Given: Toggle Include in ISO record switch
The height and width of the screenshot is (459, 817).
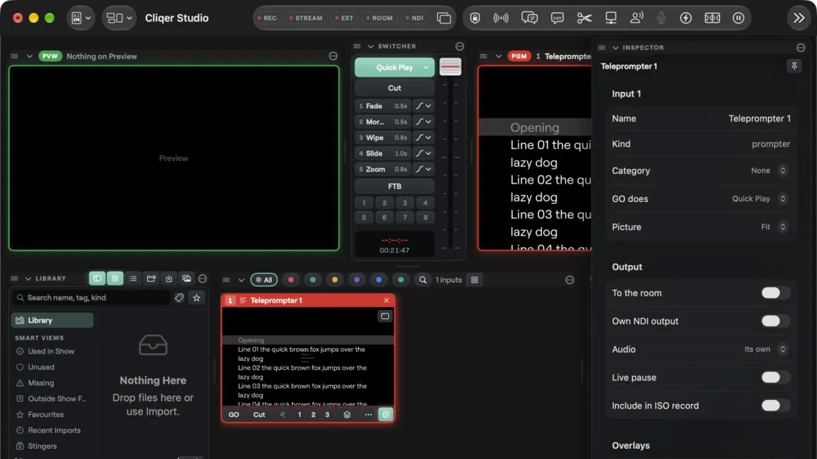Looking at the screenshot, I should (775, 405).
